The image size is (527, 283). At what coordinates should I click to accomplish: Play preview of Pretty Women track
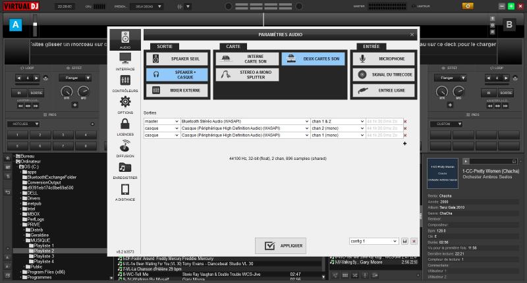point(466,161)
